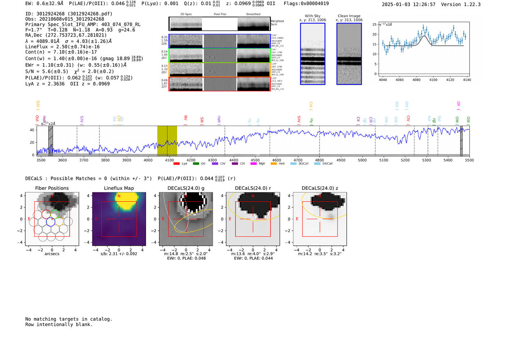Image resolution: width=506 pixels, height=344 pixels.
Task: Open the Weighted Sum 2D spectrum panel
Action: coord(219,24)
